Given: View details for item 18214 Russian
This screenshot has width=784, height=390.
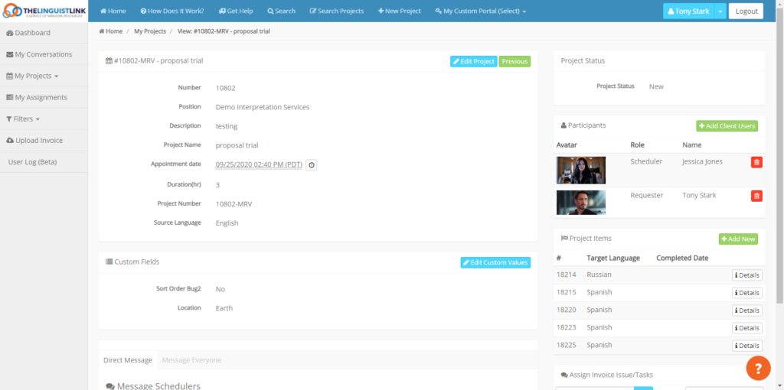Looking at the screenshot, I should click(746, 275).
